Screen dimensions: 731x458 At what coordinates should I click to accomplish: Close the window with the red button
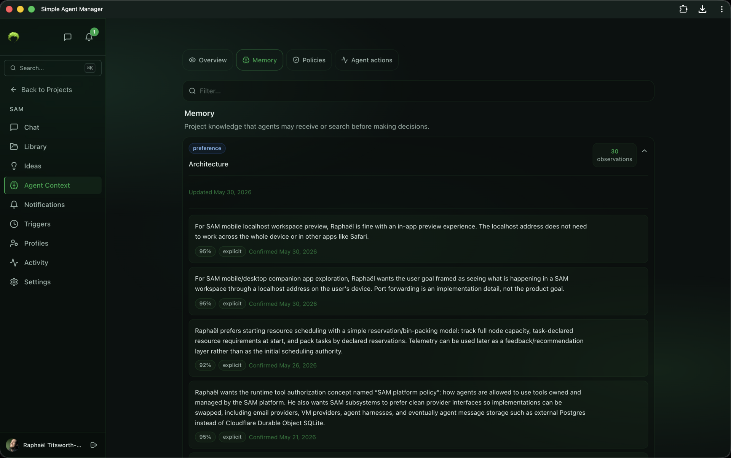pos(9,9)
